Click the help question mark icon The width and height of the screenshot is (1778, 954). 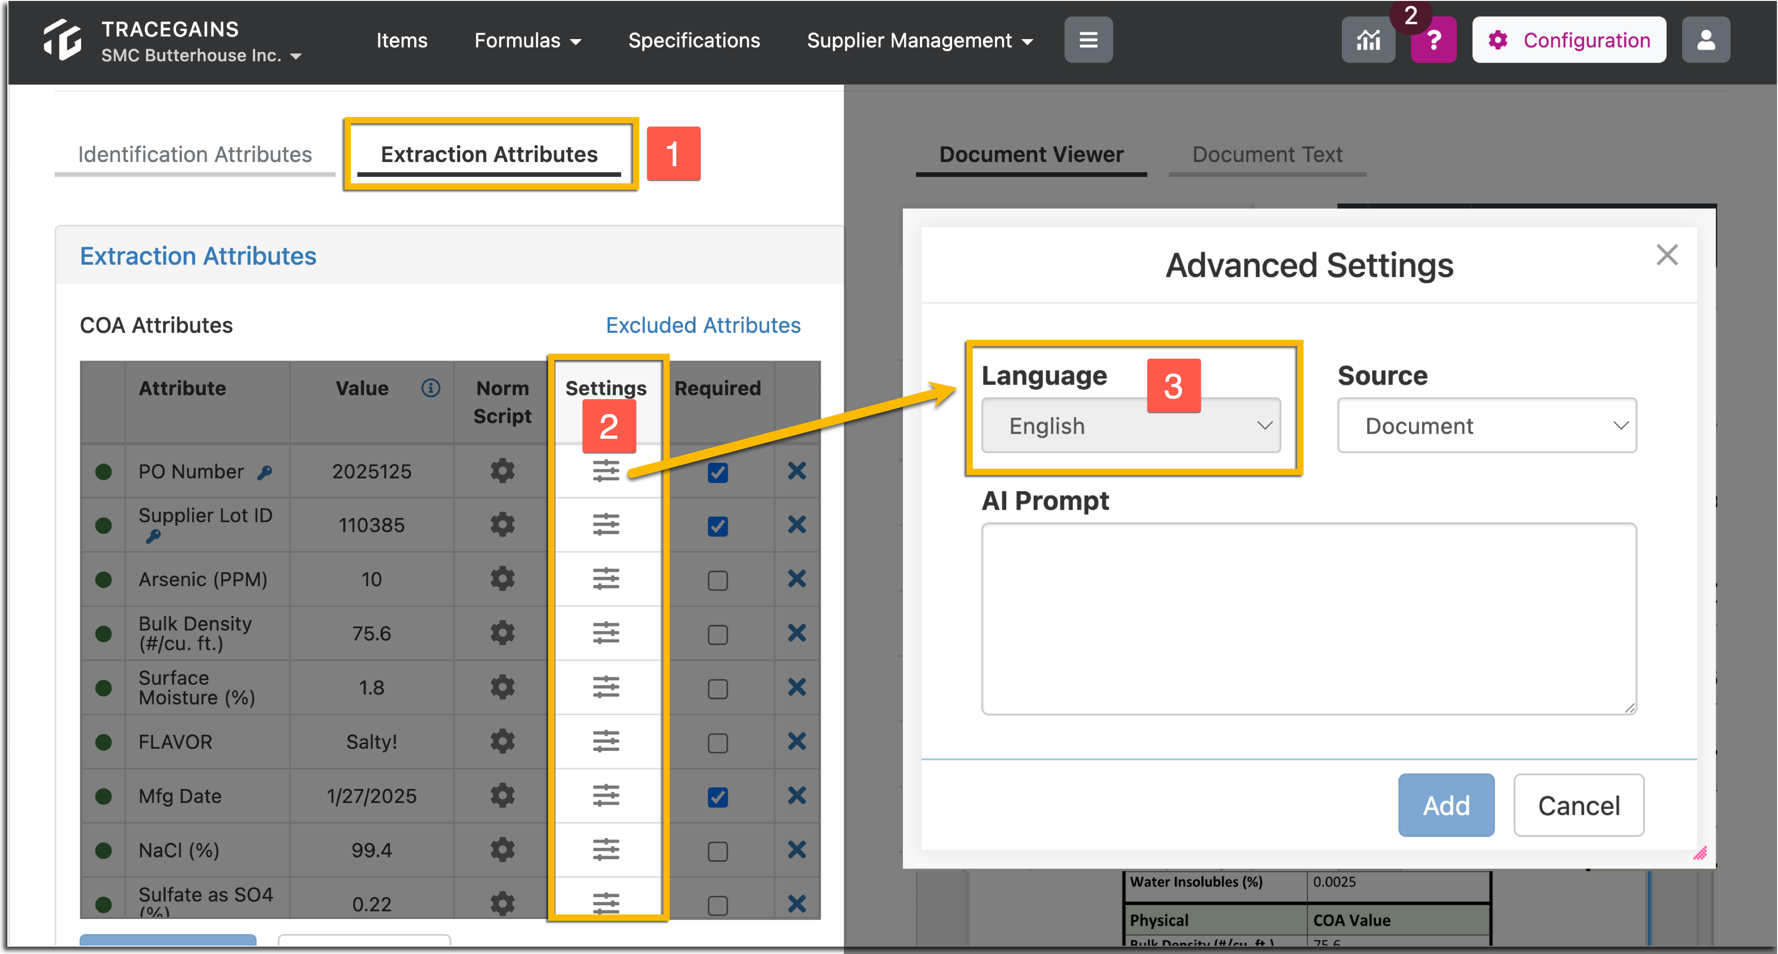[x=1433, y=39]
